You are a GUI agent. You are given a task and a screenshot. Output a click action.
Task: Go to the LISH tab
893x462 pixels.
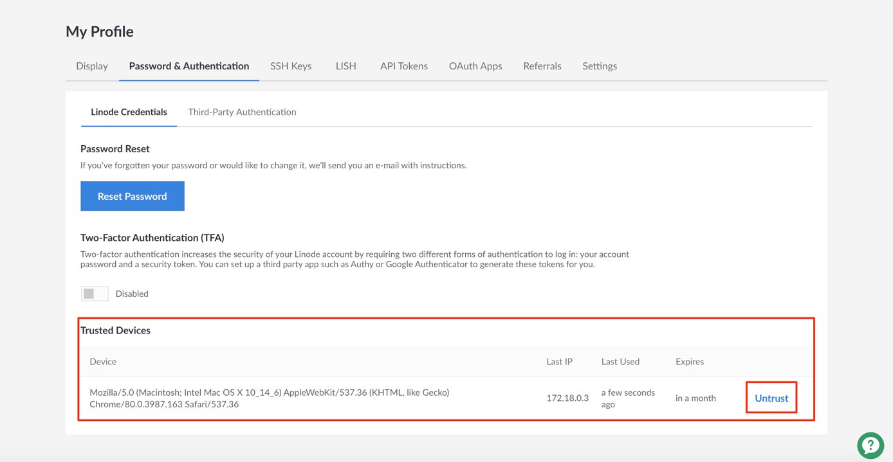click(346, 66)
